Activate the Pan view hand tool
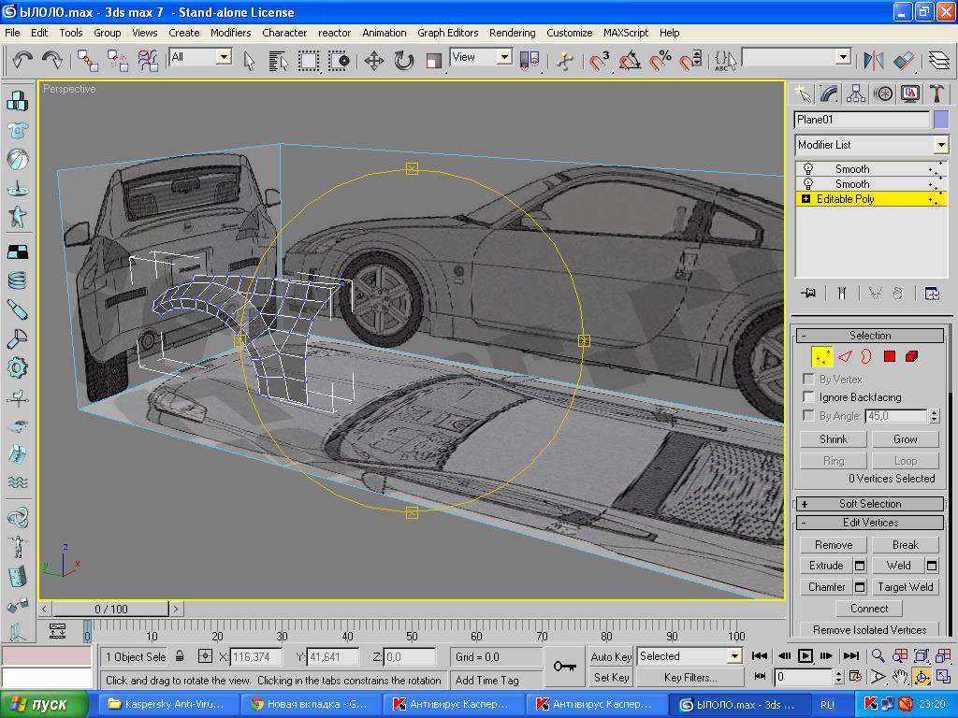 point(900,677)
